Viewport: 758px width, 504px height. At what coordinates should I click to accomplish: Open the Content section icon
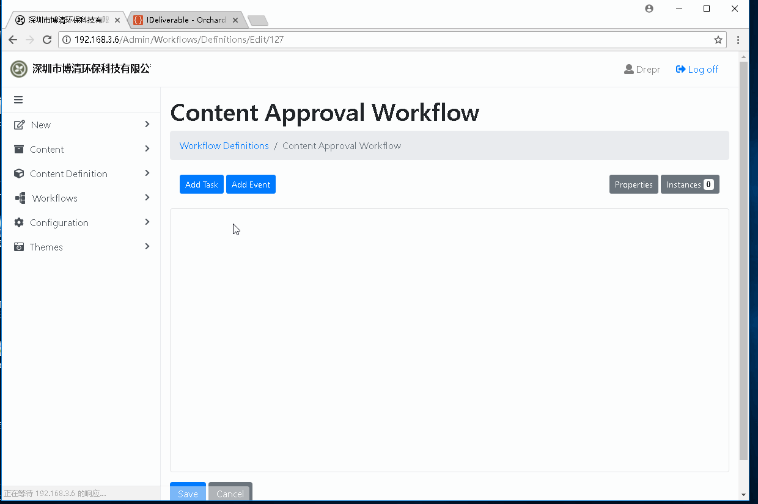tap(20, 149)
